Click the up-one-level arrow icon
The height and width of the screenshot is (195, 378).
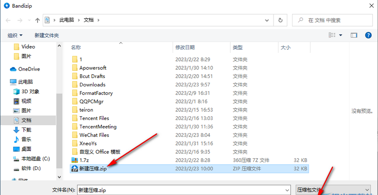point(38,20)
